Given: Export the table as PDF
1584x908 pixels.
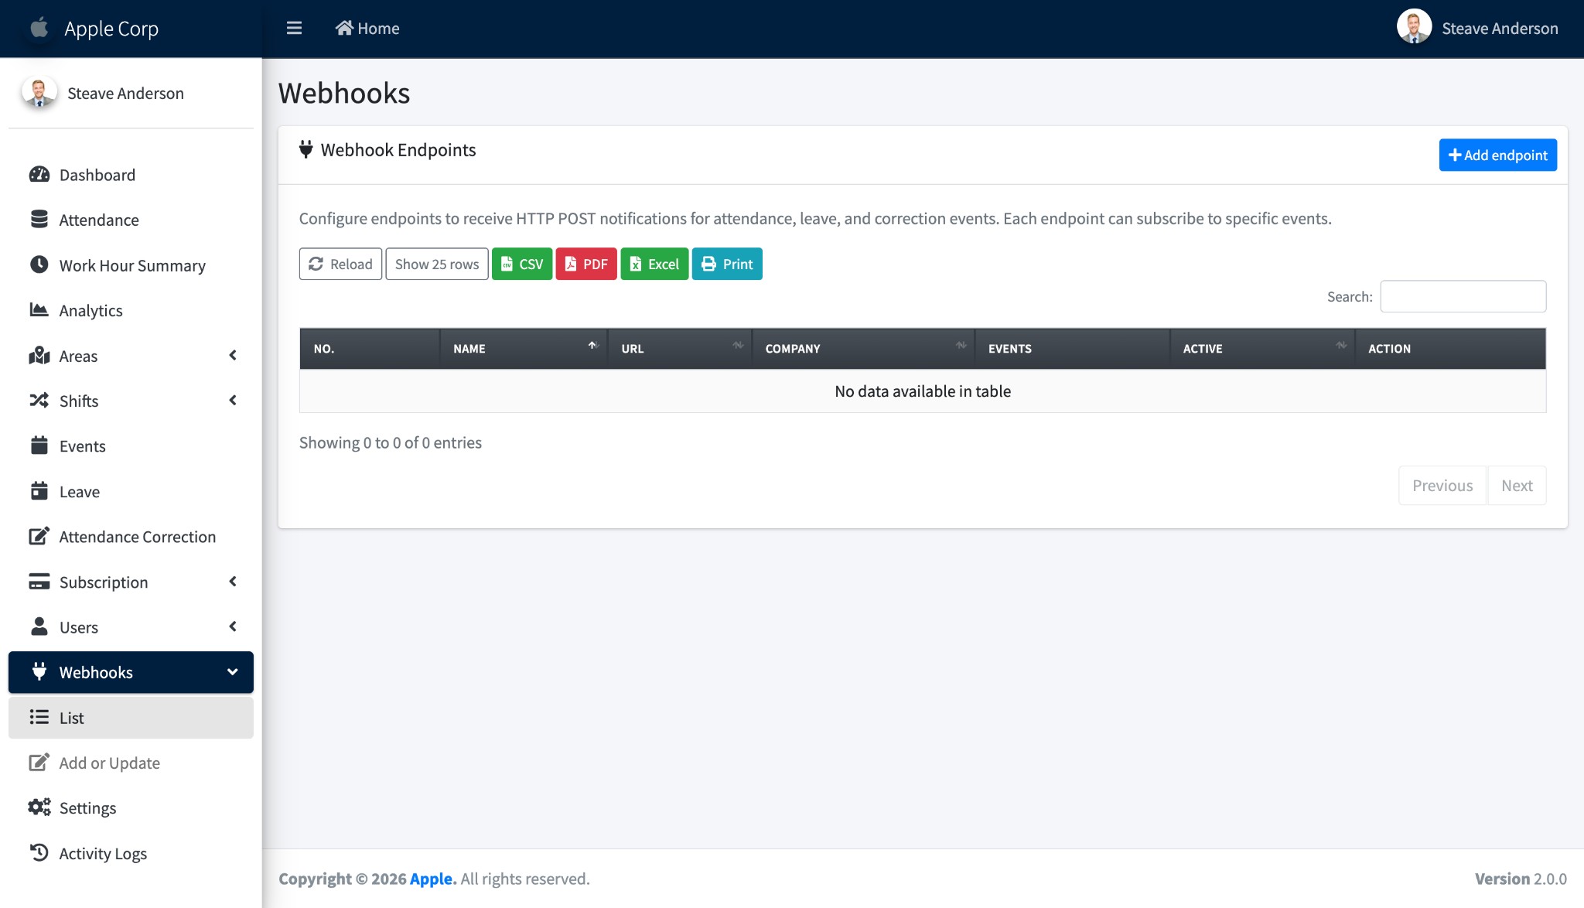Looking at the screenshot, I should click(586, 264).
